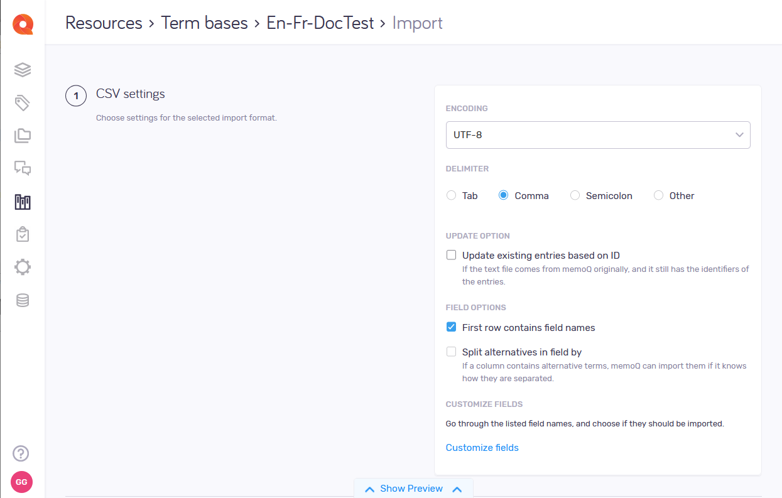Click the memoQ logo icon
This screenshot has width=782, height=498.
point(23,24)
